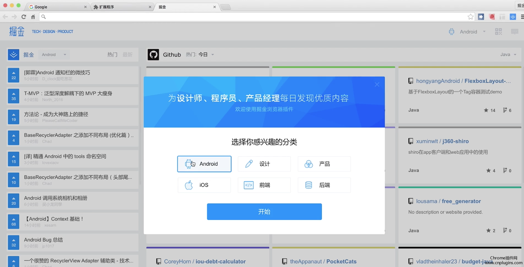
Task: Open a new browser tab
Action: click(x=226, y=7)
